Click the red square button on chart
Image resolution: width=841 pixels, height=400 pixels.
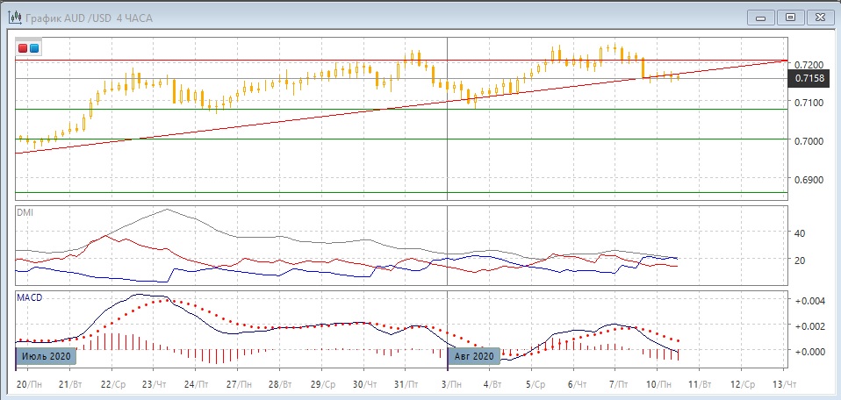23,48
